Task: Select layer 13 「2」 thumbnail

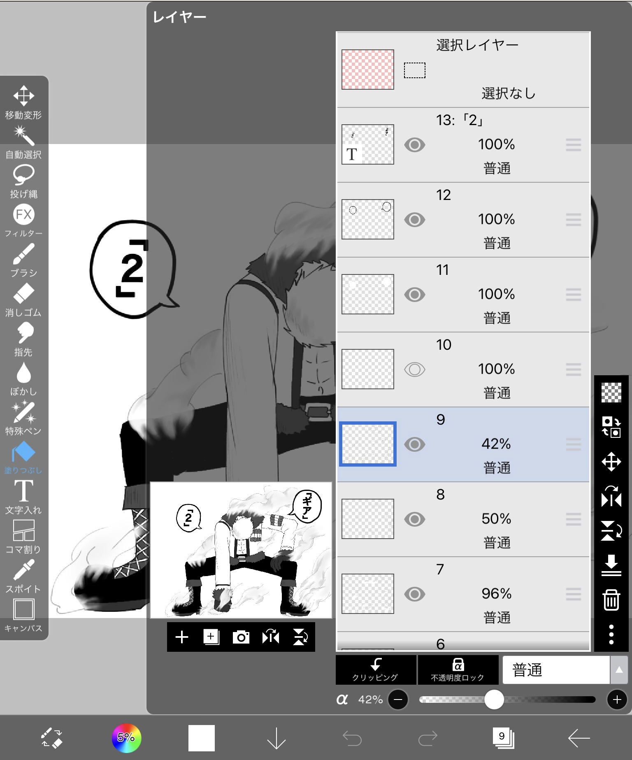Action: (x=368, y=144)
